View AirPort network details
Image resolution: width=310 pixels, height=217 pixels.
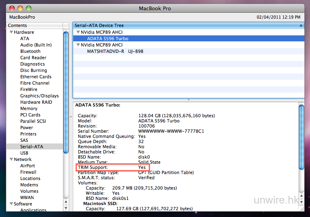(x=27, y=166)
